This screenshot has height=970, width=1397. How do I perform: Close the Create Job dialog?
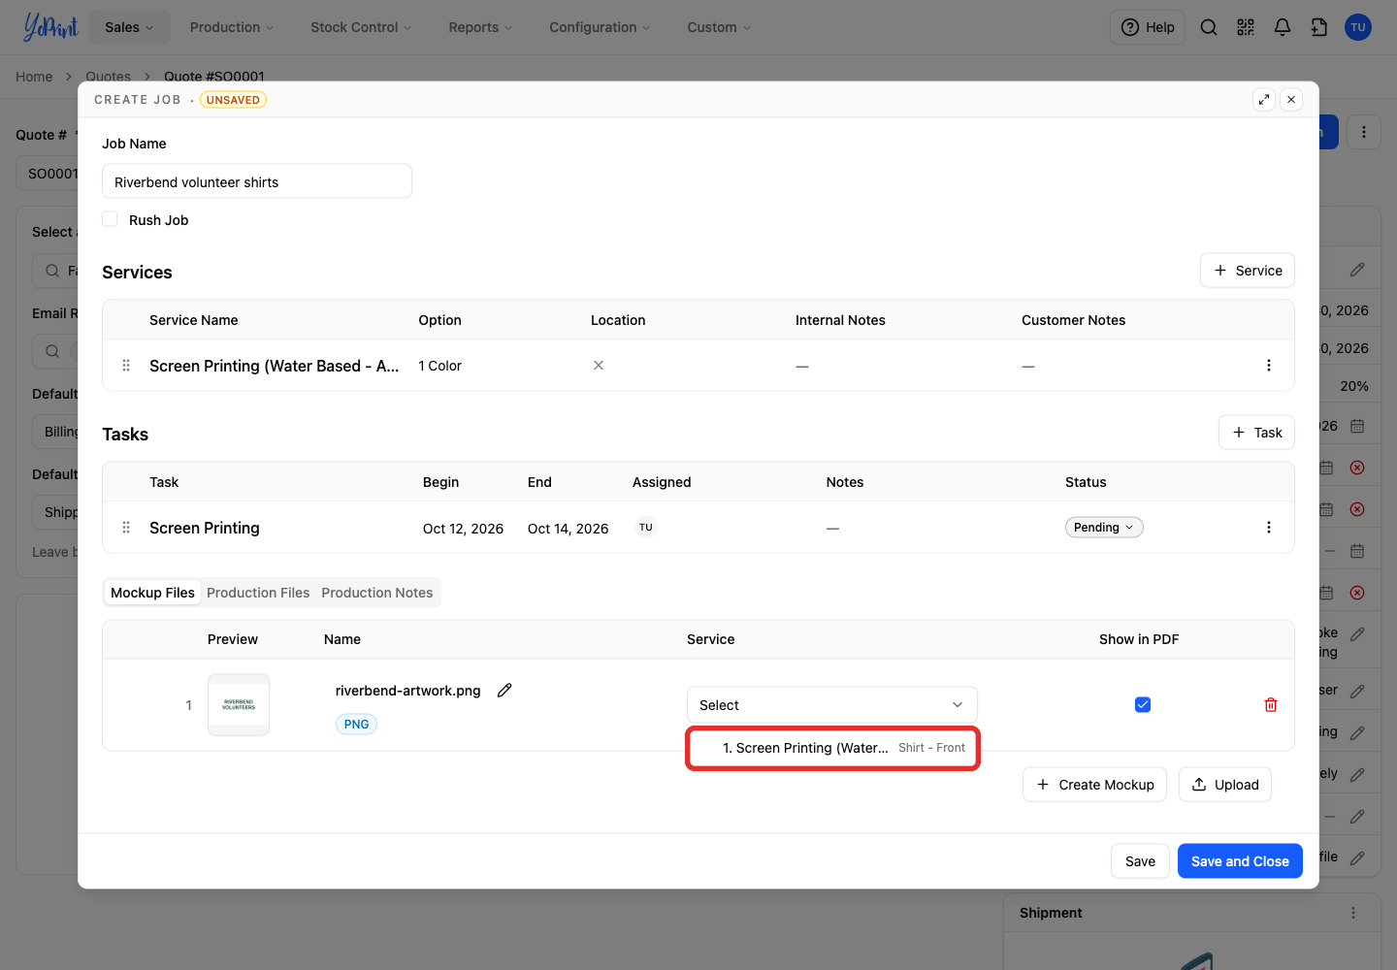tap(1291, 99)
